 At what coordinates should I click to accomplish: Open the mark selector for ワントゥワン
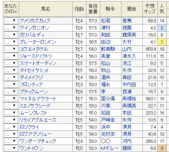[x=11, y=148]
